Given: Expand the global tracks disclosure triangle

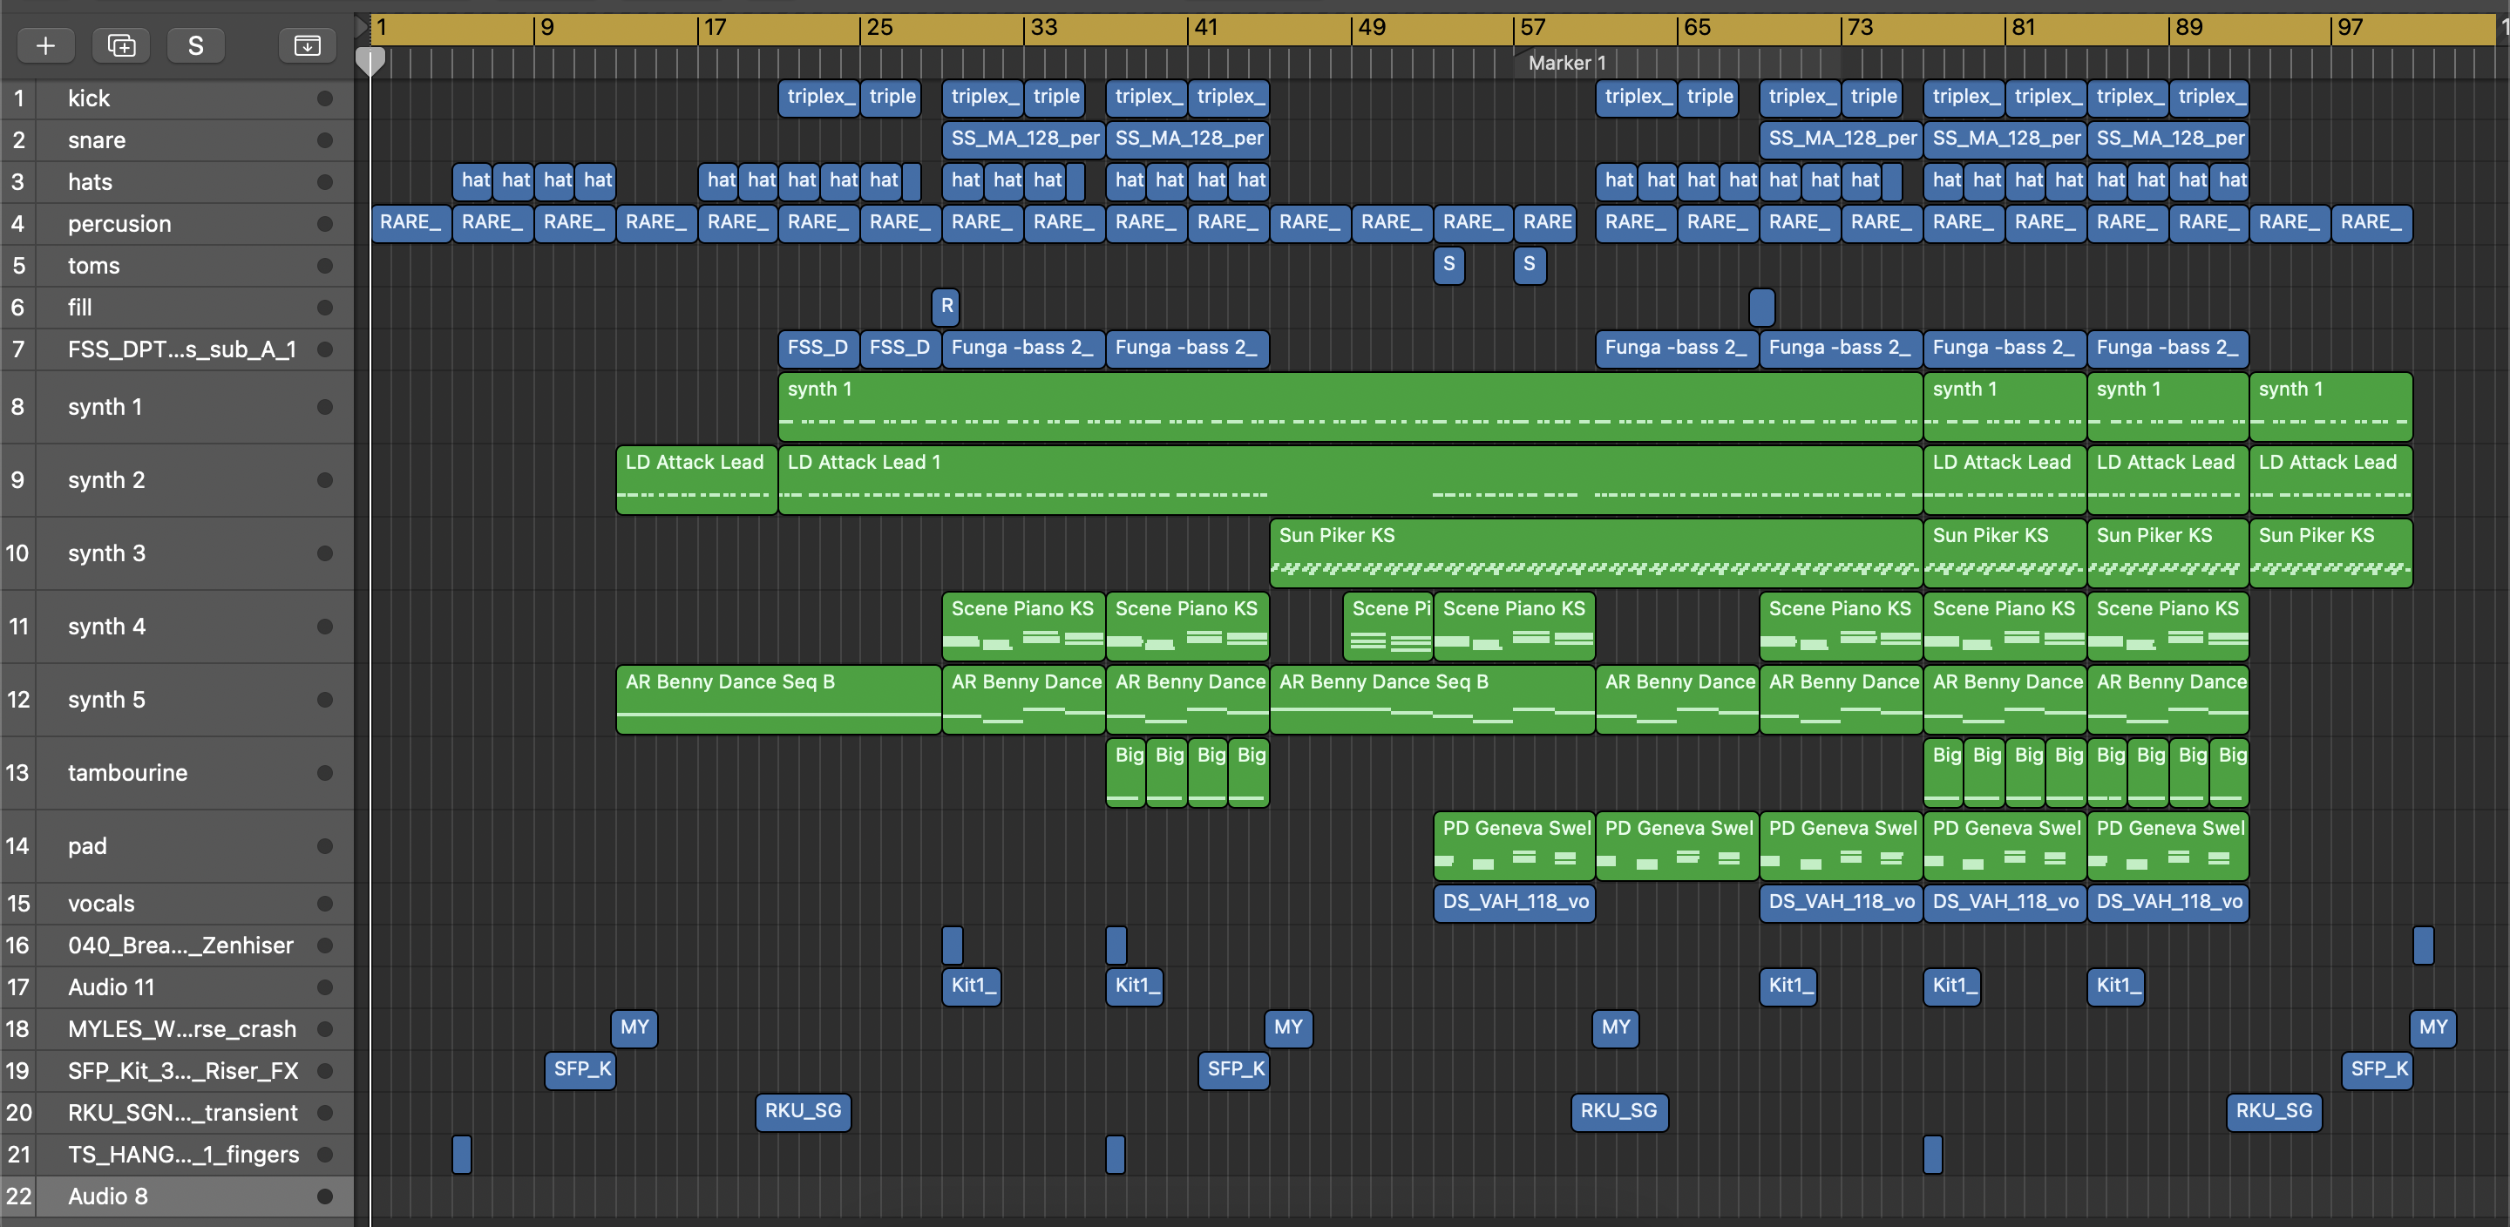Looking at the screenshot, I should 362,26.
